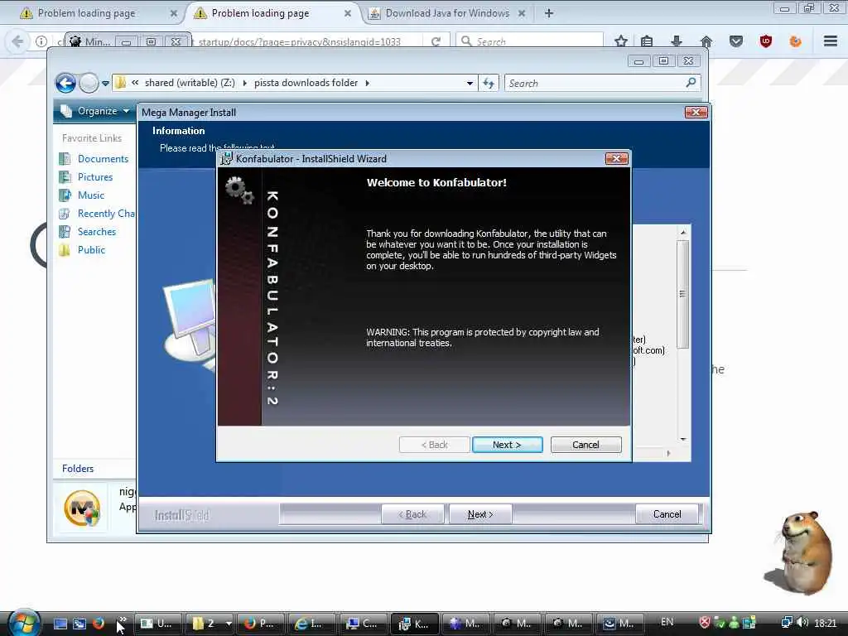Bookmark this page with star icon

pos(621,41)
